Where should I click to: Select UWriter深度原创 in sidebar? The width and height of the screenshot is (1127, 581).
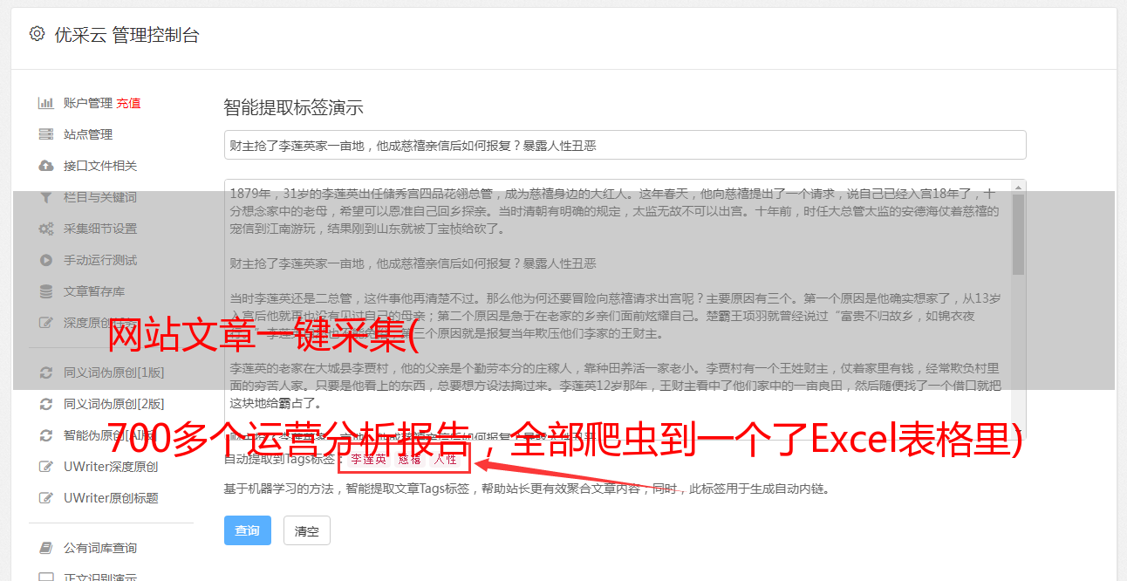coord(110,467)
